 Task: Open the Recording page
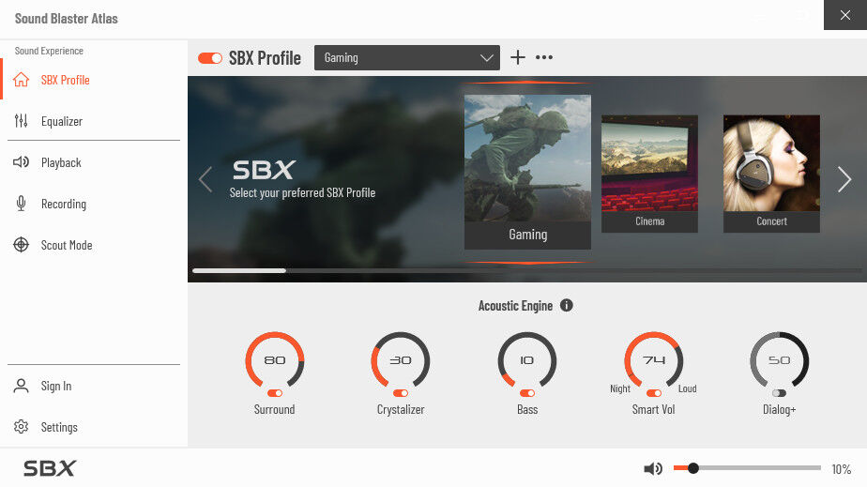pyautogui.click(x=94, y=204)
